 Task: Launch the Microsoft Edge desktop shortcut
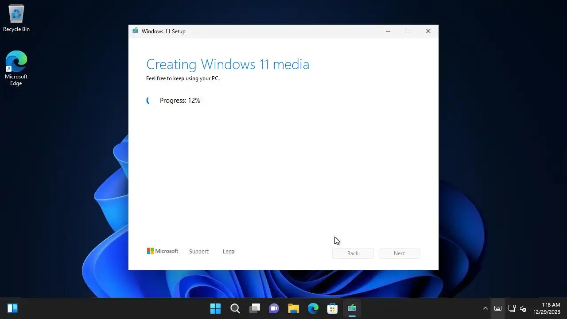[16, 68]
